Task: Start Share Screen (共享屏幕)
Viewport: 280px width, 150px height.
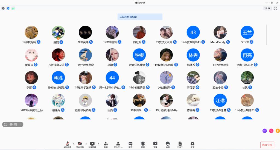Action: coord(92,145)
